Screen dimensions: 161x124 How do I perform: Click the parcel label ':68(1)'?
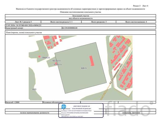tap(84, 68)
